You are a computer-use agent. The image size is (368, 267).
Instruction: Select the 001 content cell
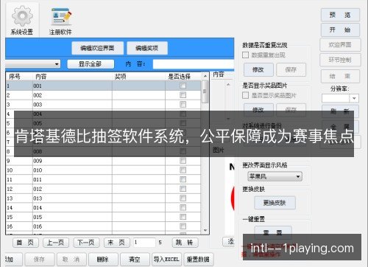point(72,86)
